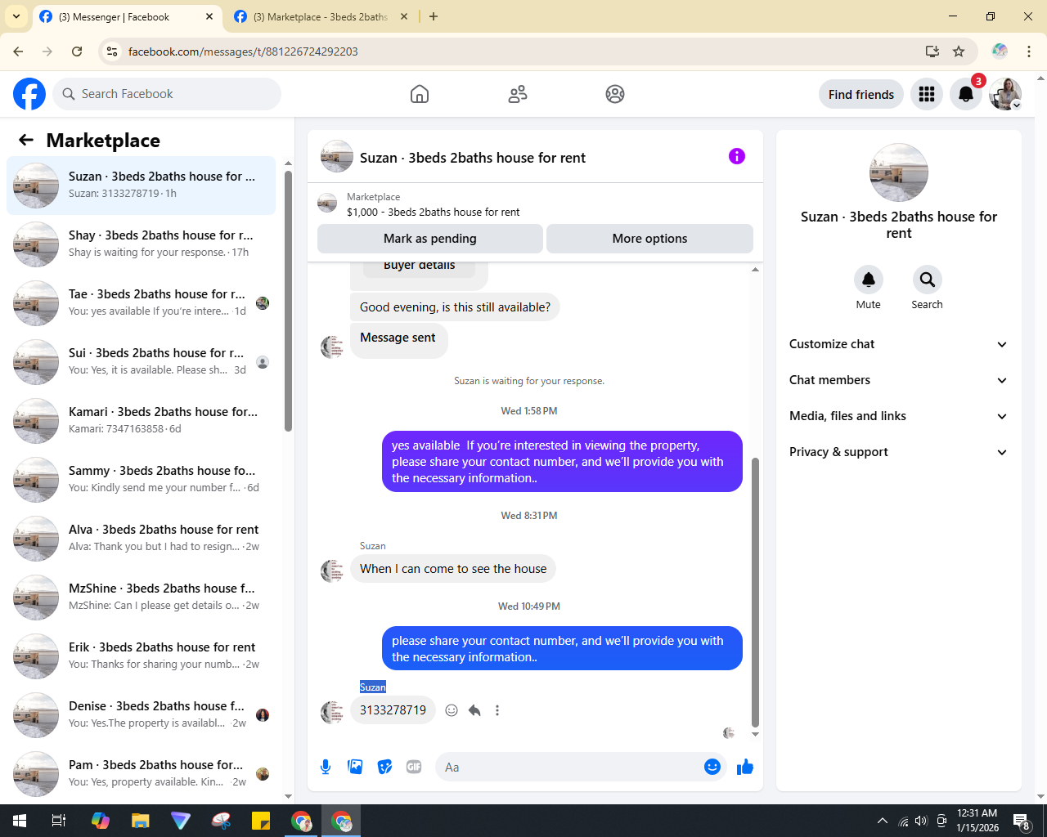The height and width of the screenshot is (837, 1047).
Task: Search in conversation magnifier icon
Action: tap(928, 280)
